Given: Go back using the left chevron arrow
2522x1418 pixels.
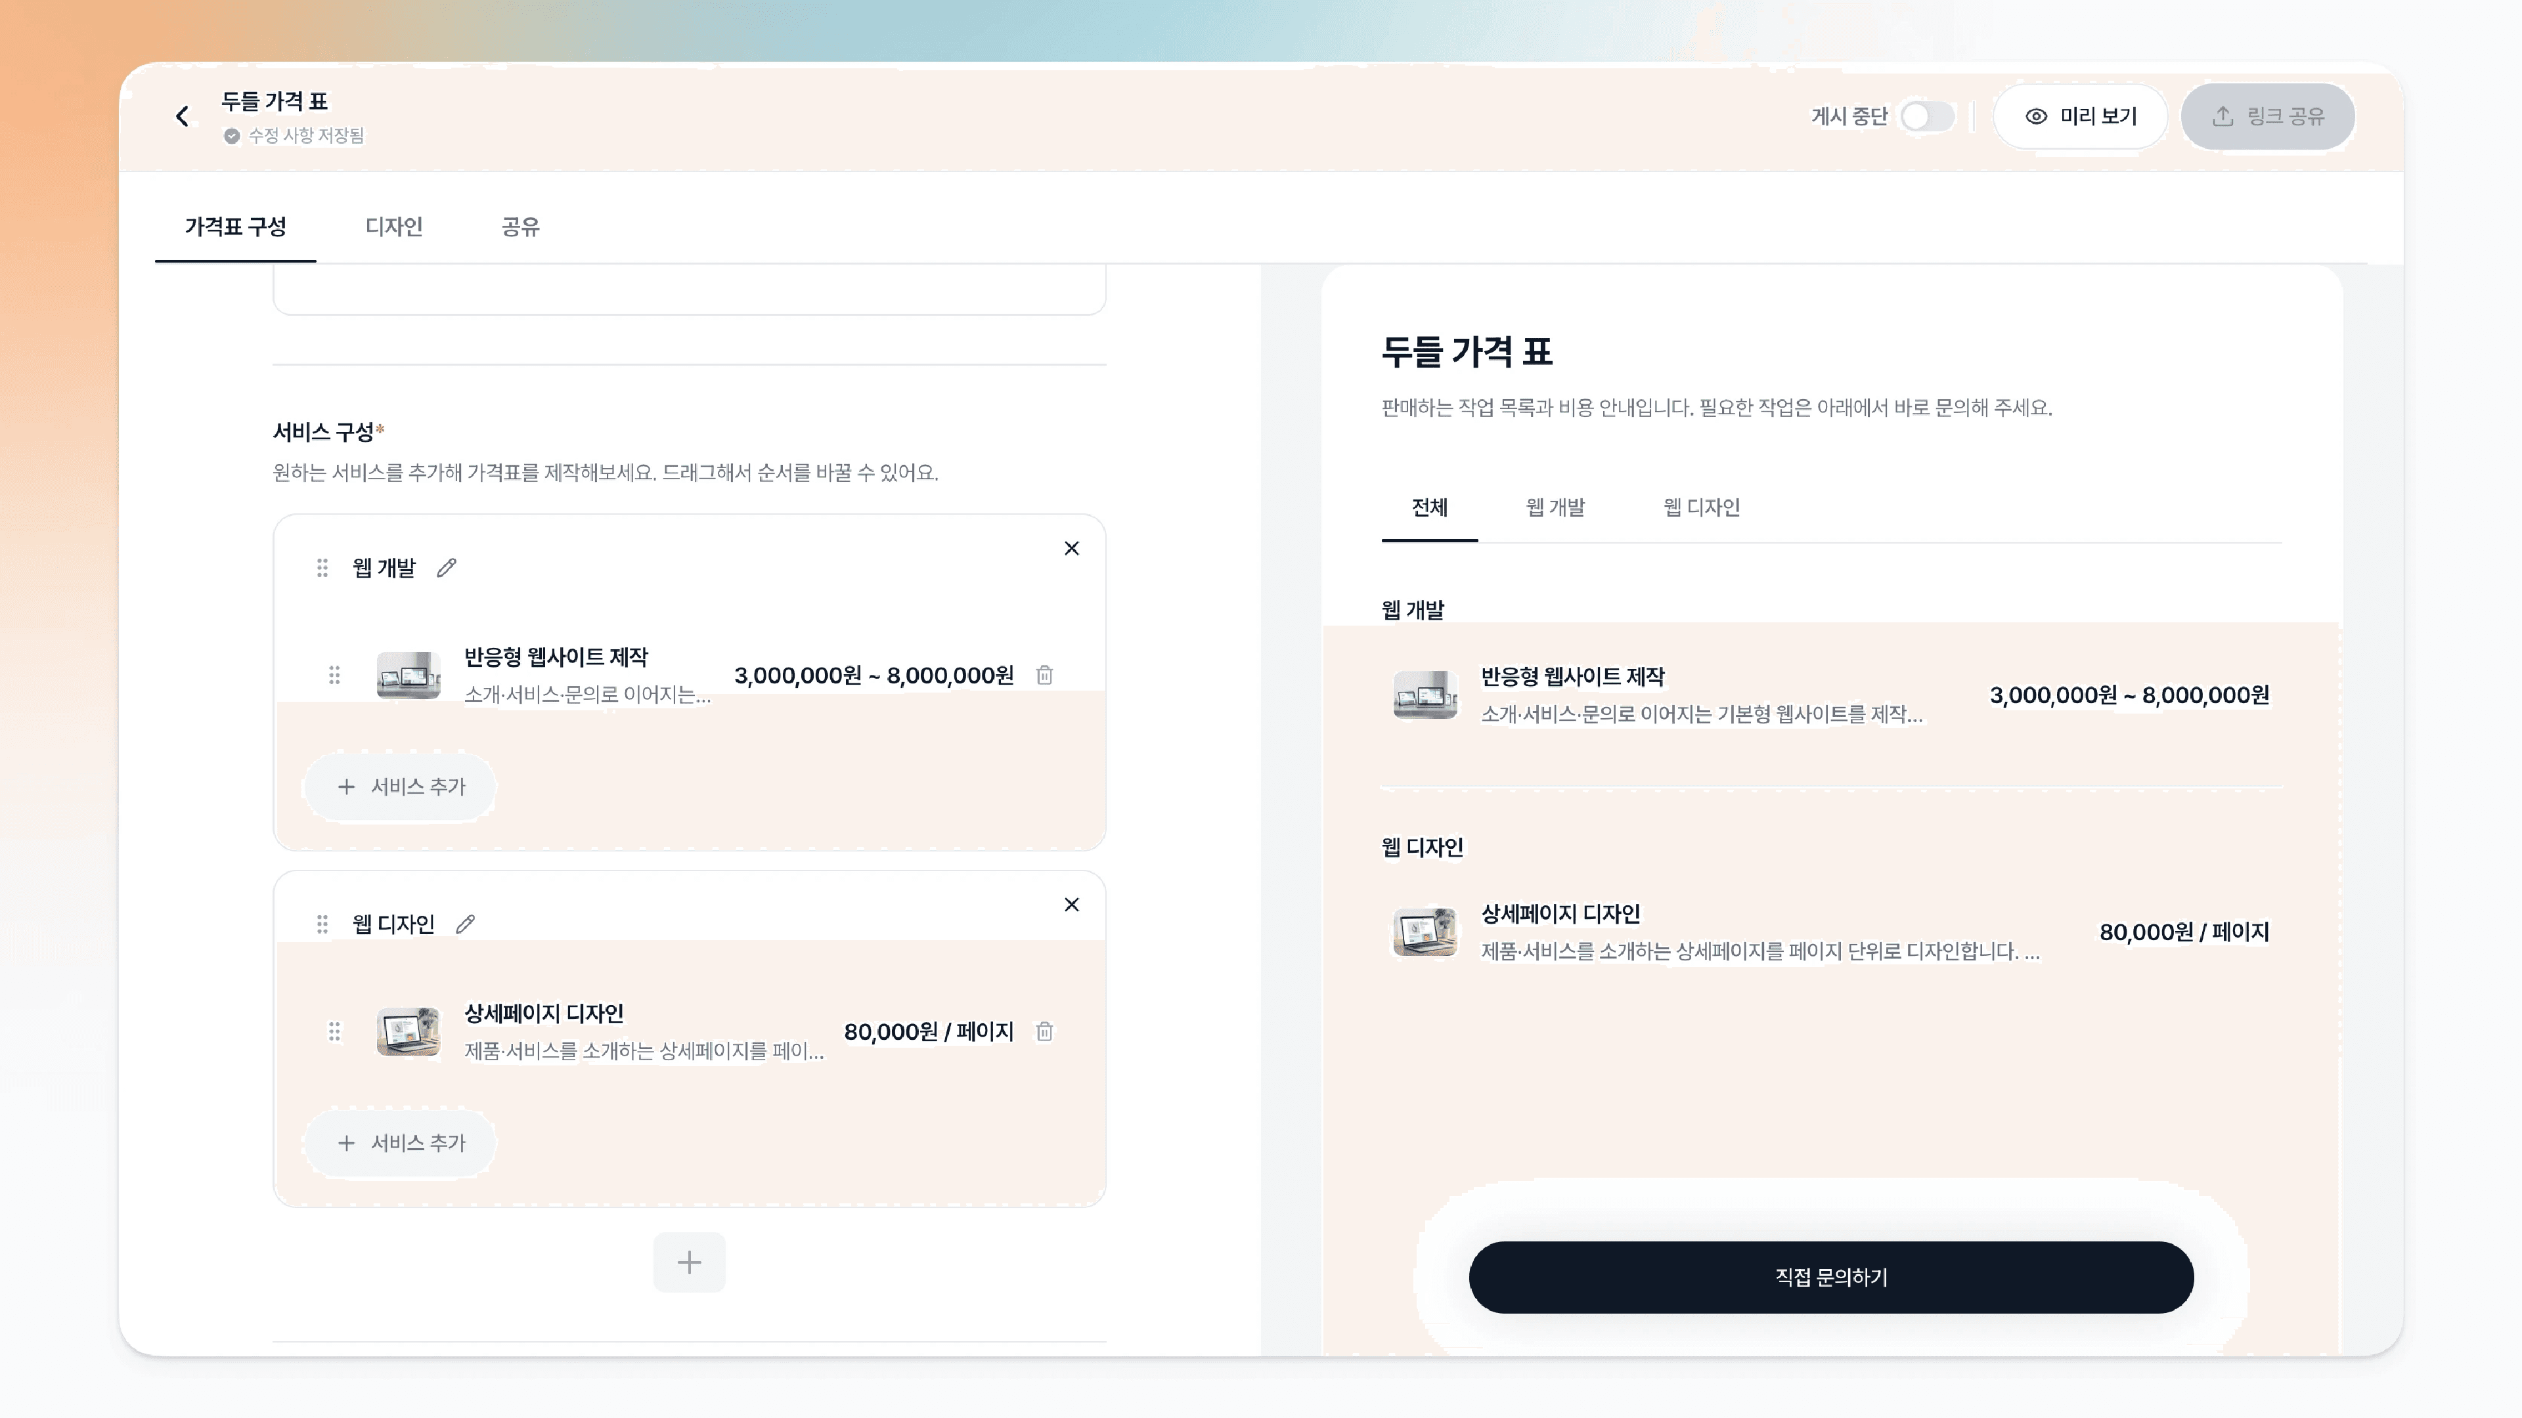Looking at the screenshot, I should click(182, 116).
